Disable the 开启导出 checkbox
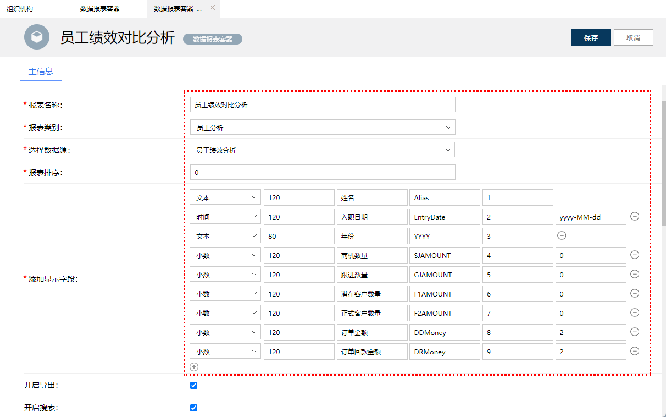Screen dimensions: 666x417 pos(193,385)
